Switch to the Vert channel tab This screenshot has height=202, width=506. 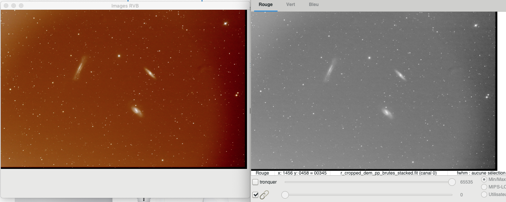[x=290, y=5]
